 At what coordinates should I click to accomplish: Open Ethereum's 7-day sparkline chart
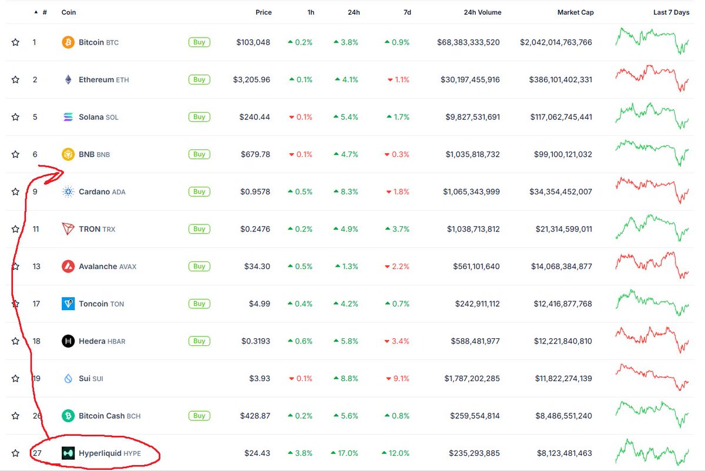pos(652,78)
